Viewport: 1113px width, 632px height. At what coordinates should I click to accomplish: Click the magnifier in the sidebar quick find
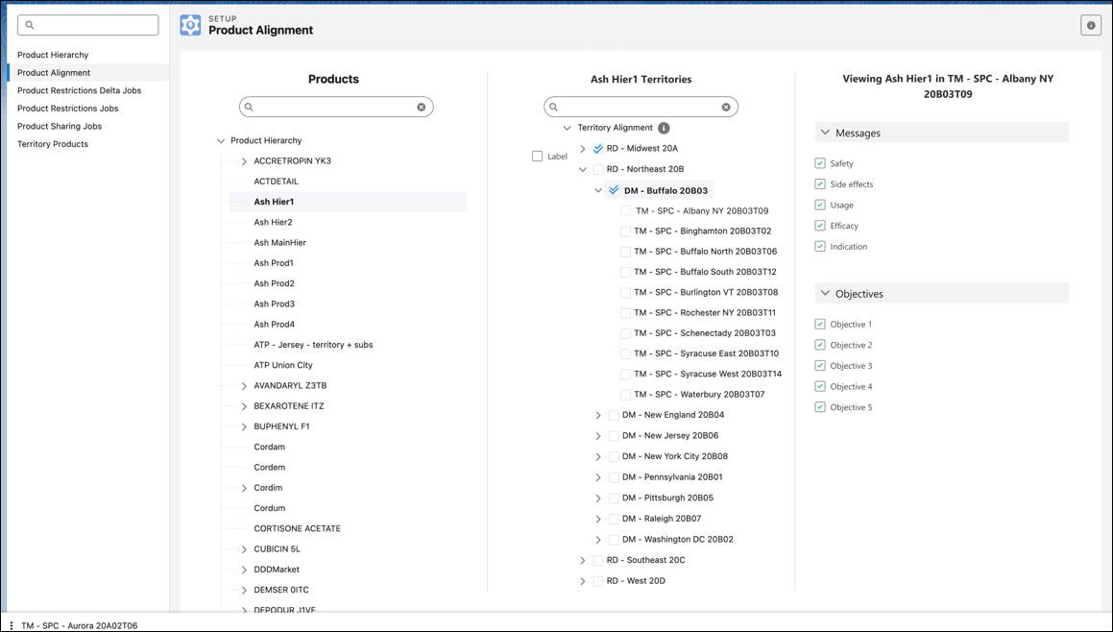coord(30,26)
